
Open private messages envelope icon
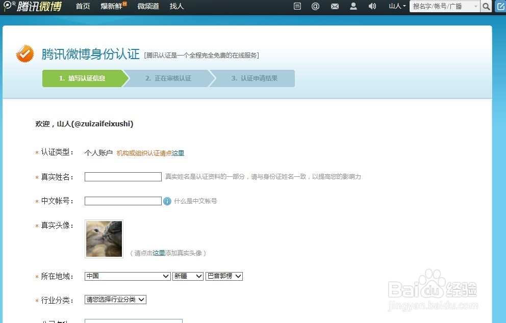(334, 7)
